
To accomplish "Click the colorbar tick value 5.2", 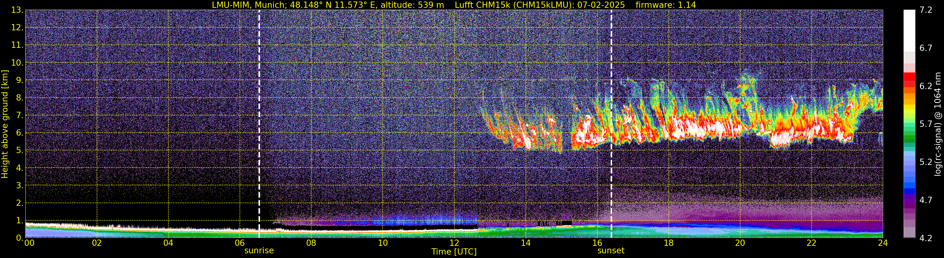I will (x=926, y=162).
